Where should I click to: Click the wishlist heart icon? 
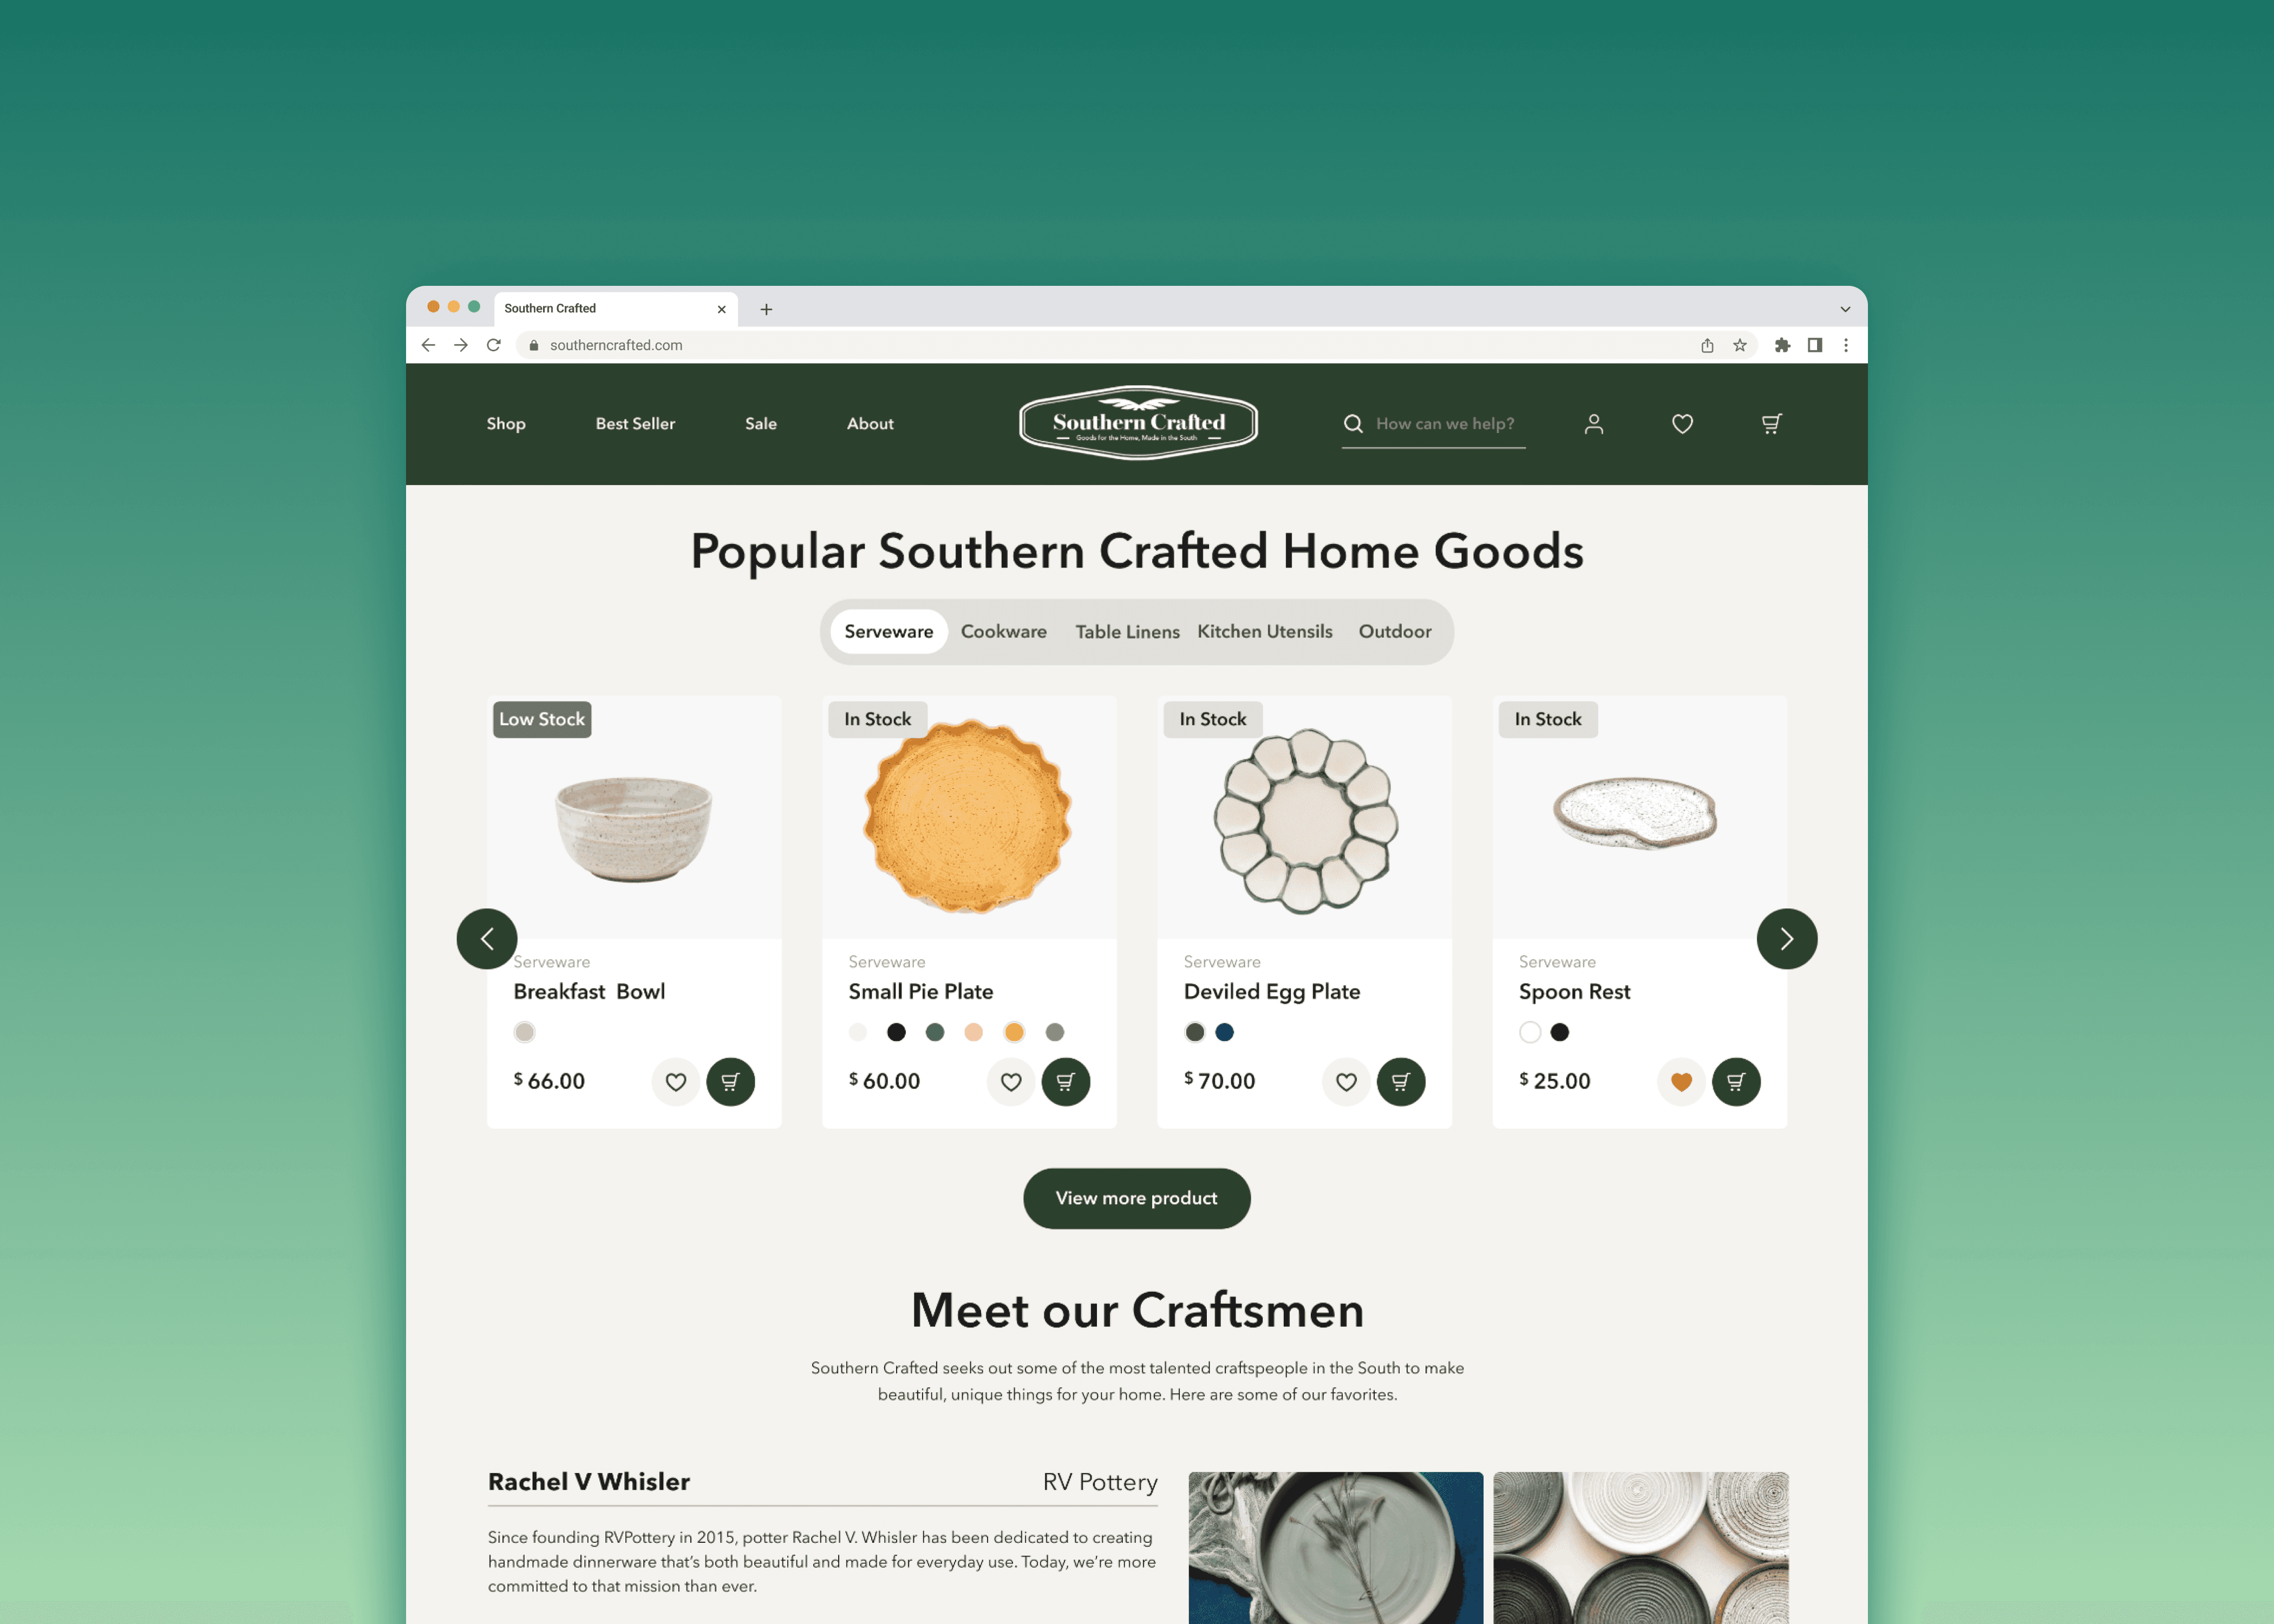coord(1682,423)
